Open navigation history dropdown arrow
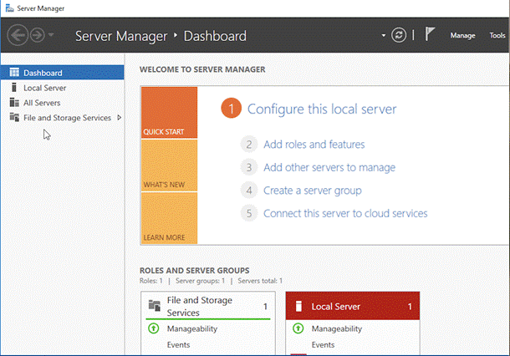The height and width of the screenshot is (356, 510). click(x=52, y=36)
